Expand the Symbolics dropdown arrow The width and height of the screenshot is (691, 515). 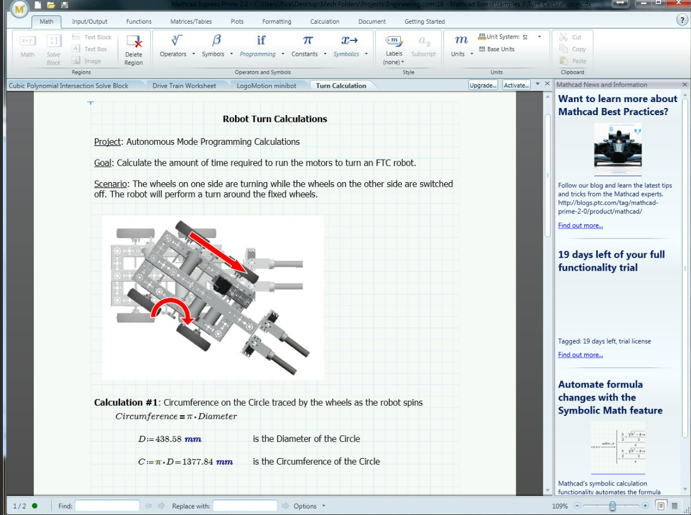[x=366, y=54]
